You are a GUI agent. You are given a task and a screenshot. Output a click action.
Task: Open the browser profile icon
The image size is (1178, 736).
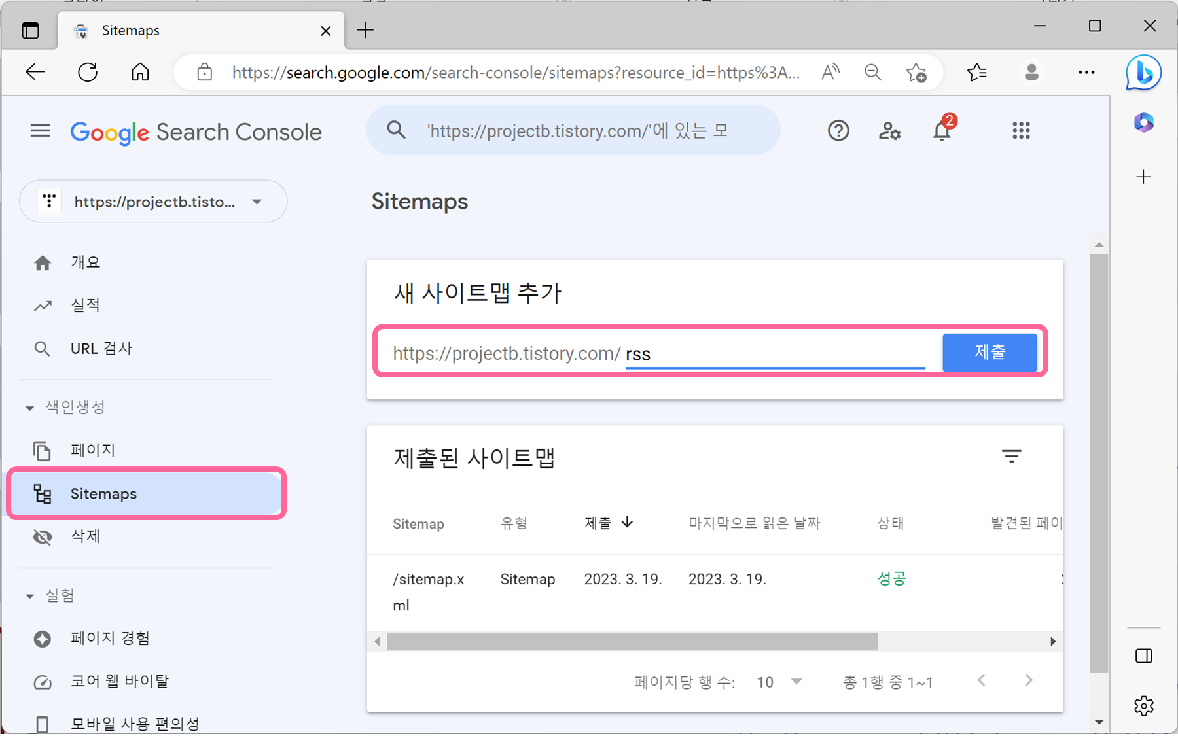click(x=1031, y=72)
